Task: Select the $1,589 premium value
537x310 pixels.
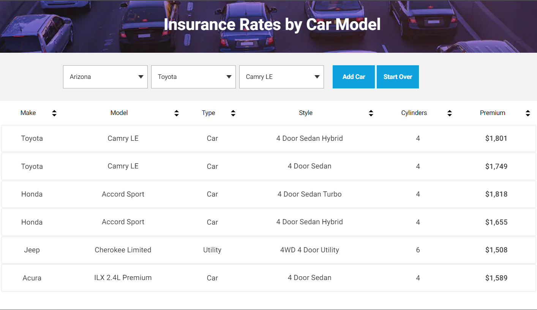Action: [496, 278]
